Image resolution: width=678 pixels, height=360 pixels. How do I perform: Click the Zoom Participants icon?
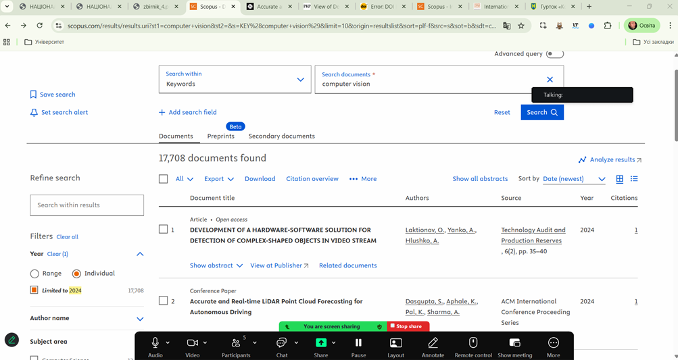coord(236,343)
